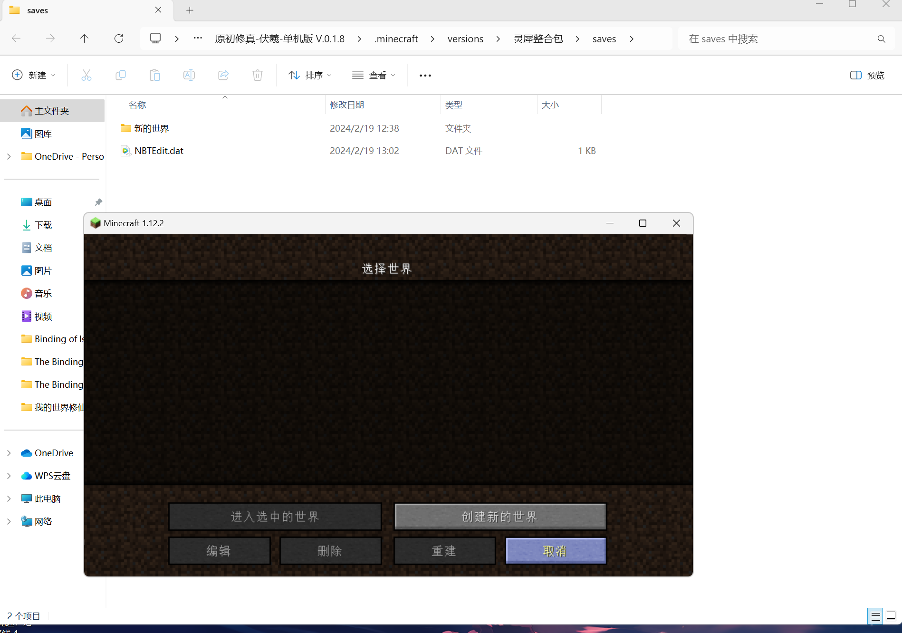Click 创建新的世界 button in Minecraft

(x=500, y=517)
